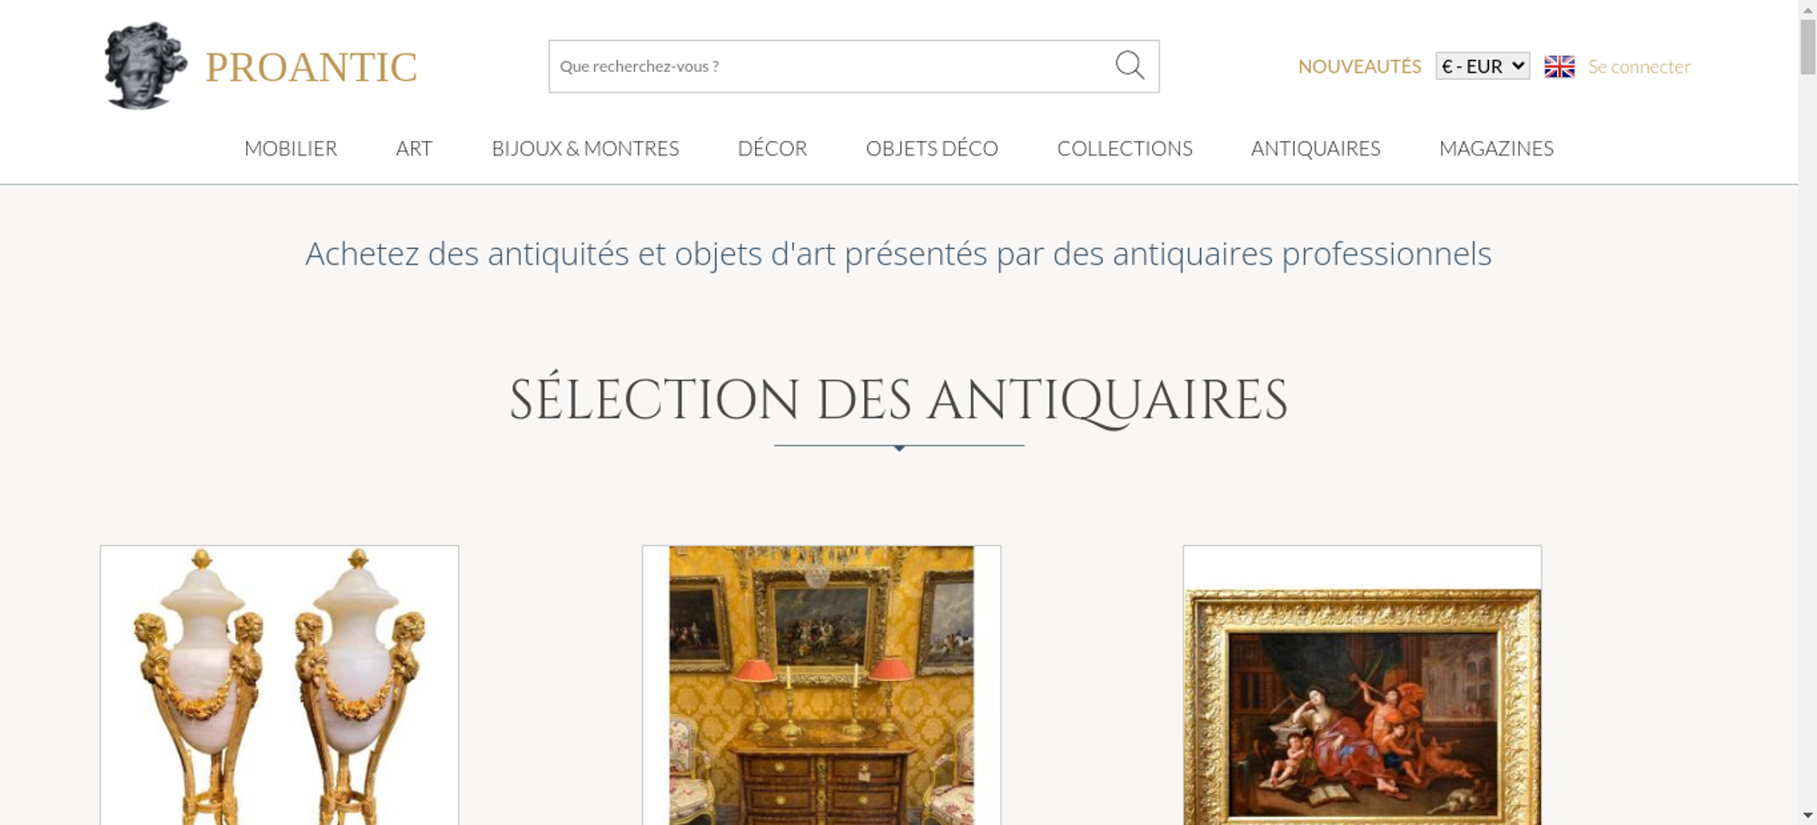This screenshot has height=825, width=1817.
Task: Open Bijoux & Montres category
Action: coord(585,148)
